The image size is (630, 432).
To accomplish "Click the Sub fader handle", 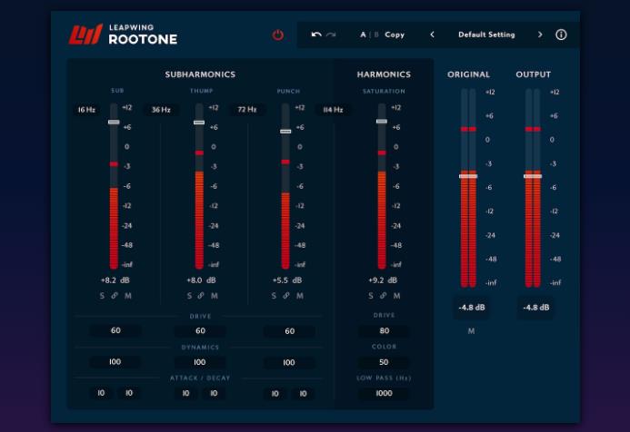I will 114,122.
